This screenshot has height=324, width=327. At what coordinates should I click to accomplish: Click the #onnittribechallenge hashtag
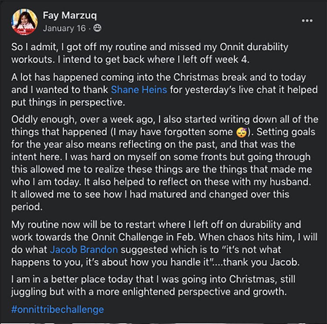tap(58, 310)
